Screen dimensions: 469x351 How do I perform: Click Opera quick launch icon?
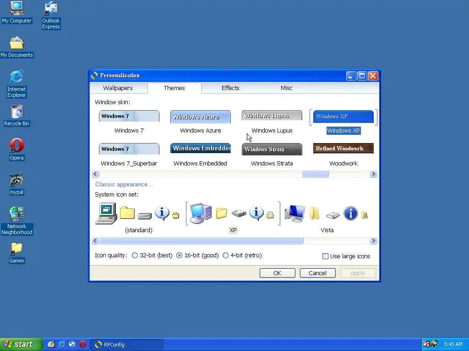point(82,344)
